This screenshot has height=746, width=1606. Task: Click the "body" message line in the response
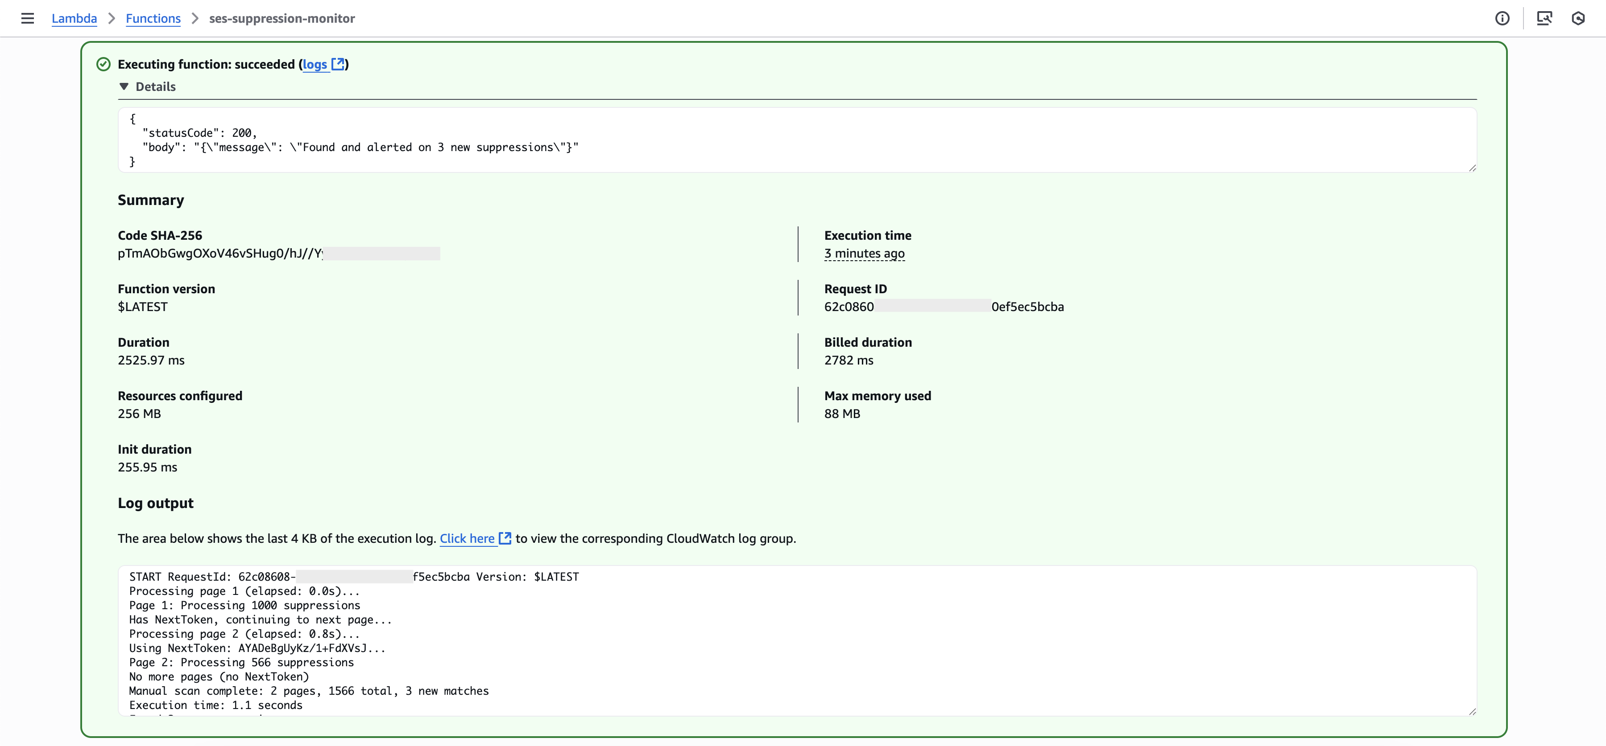click(x=360, y=147)
